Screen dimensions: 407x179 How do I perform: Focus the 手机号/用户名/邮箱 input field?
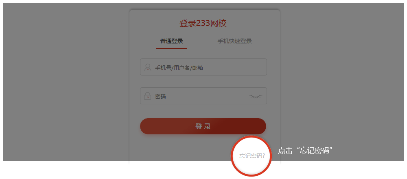(x=203, y=67)
